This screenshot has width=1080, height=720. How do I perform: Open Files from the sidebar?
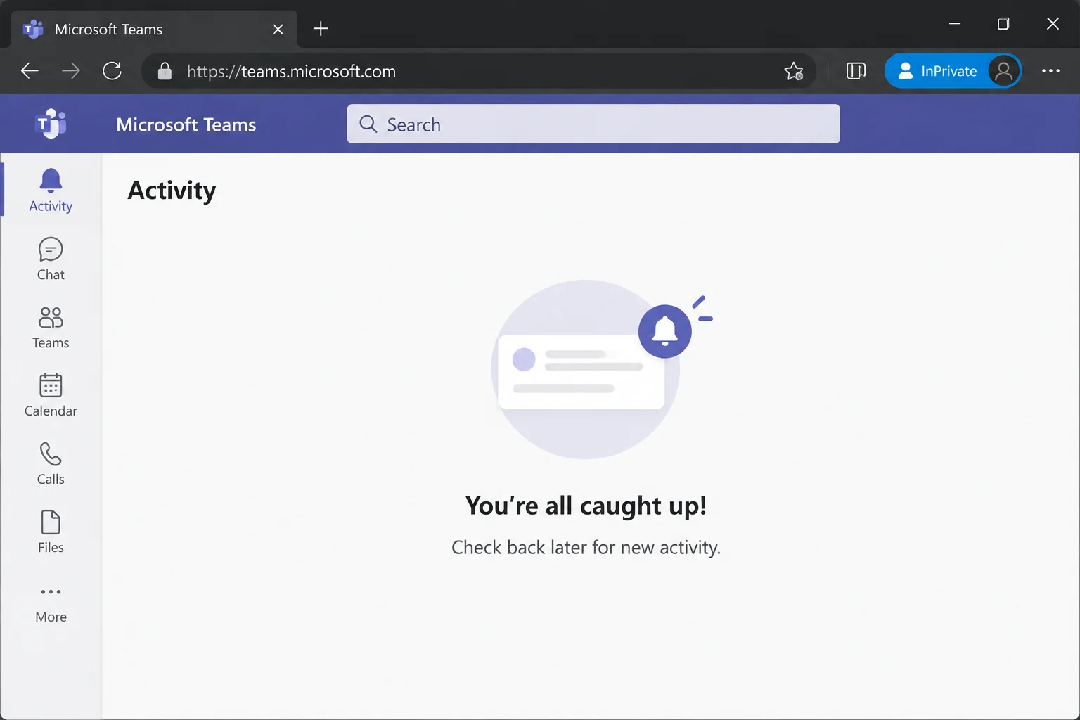coord(51,532)
